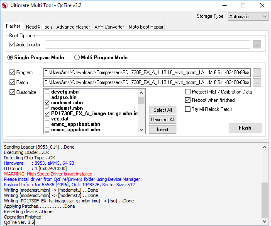Screen dimensions: 271x226
Task: Click 'Hardware : 8953, eMMC, 64 GB' line
Action: click(39, 163)
